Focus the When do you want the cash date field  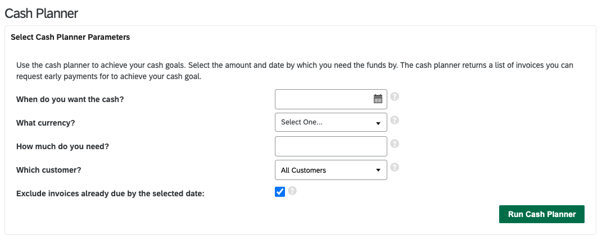coord(331,99)
